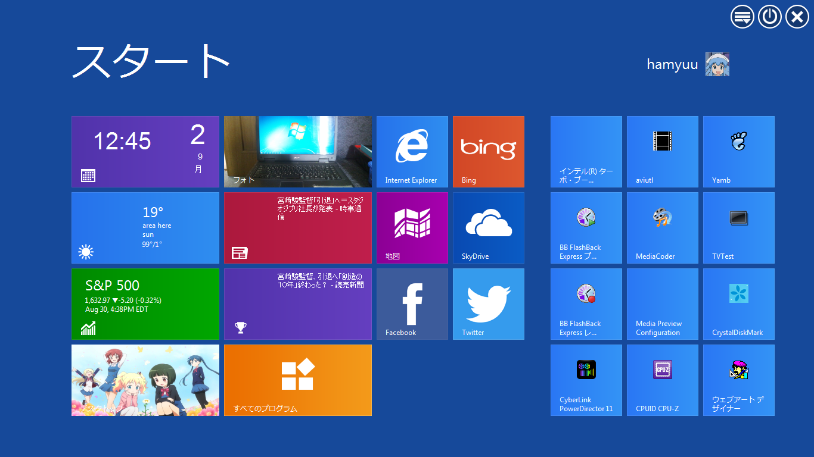
Task: Open the SkyDrive cloud tile
Action: (x=489, y=228)
